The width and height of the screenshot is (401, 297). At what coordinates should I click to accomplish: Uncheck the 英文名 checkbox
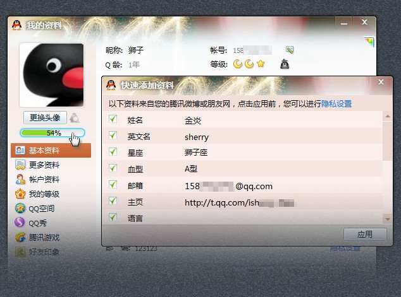coord(113,136)
